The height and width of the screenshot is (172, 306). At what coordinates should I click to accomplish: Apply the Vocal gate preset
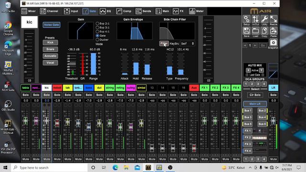point(50,63)
